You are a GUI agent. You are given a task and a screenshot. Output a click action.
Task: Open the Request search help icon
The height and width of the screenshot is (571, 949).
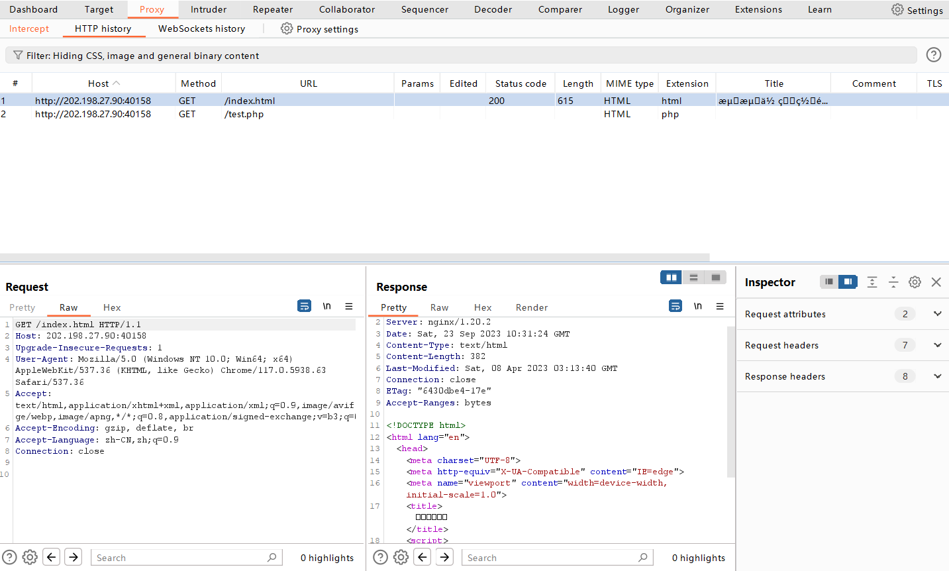pyautogui.click(x=9, y=557)
